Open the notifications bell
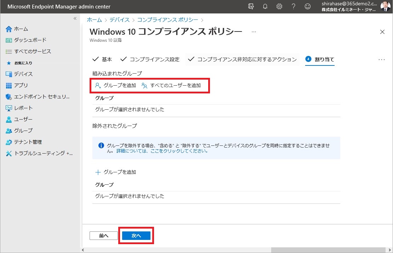Screen dimensions: 393x253 (265, 6)
